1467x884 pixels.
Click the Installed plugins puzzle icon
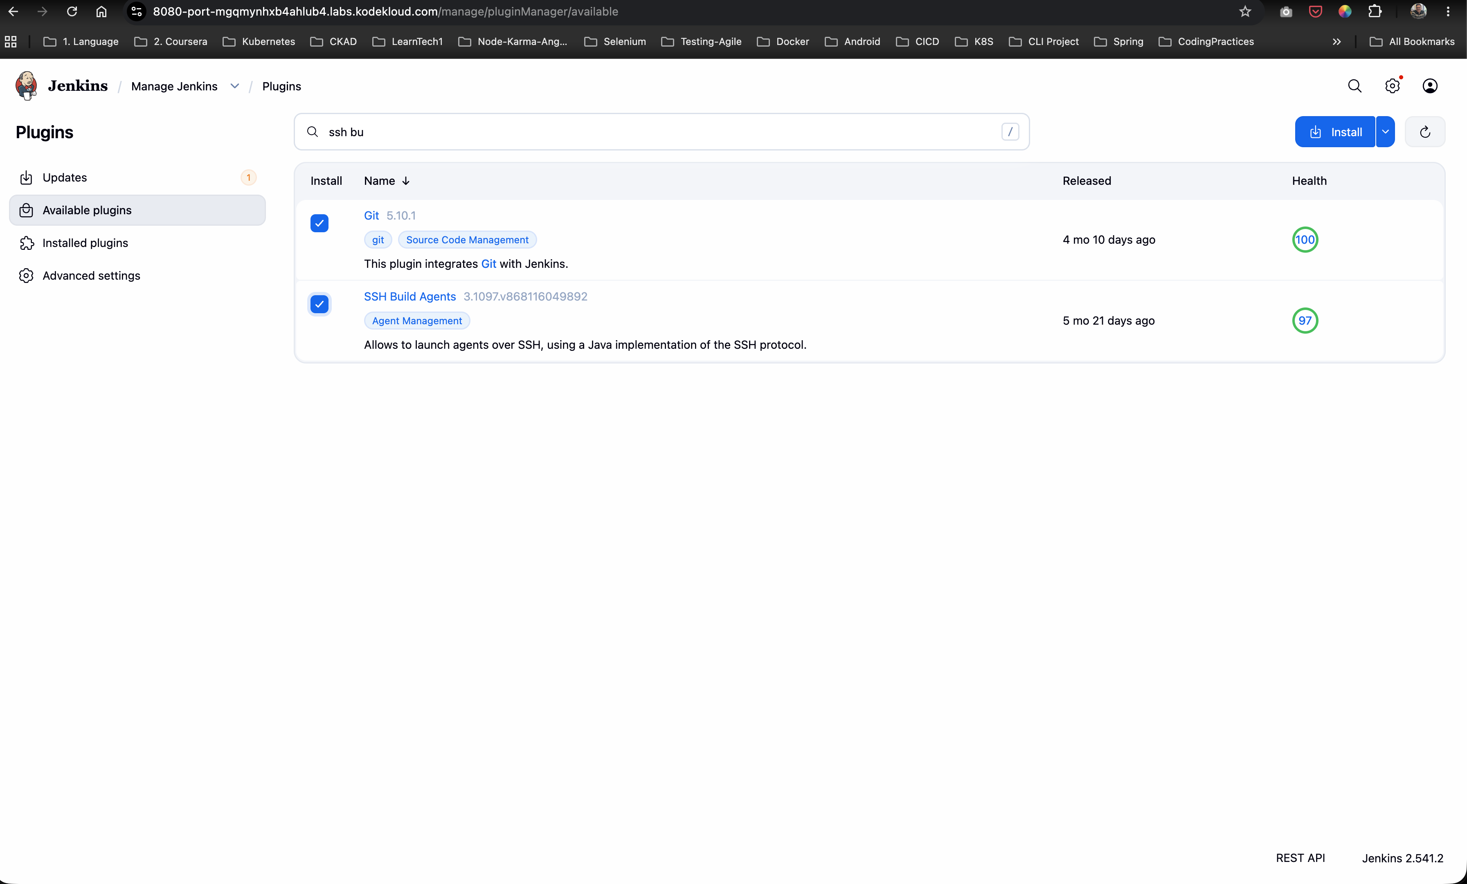point(26,243)
